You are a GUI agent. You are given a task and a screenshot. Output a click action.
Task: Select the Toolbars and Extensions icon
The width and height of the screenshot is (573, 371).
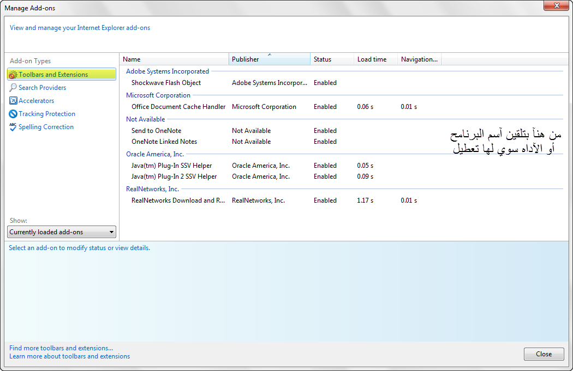(13, 75)
